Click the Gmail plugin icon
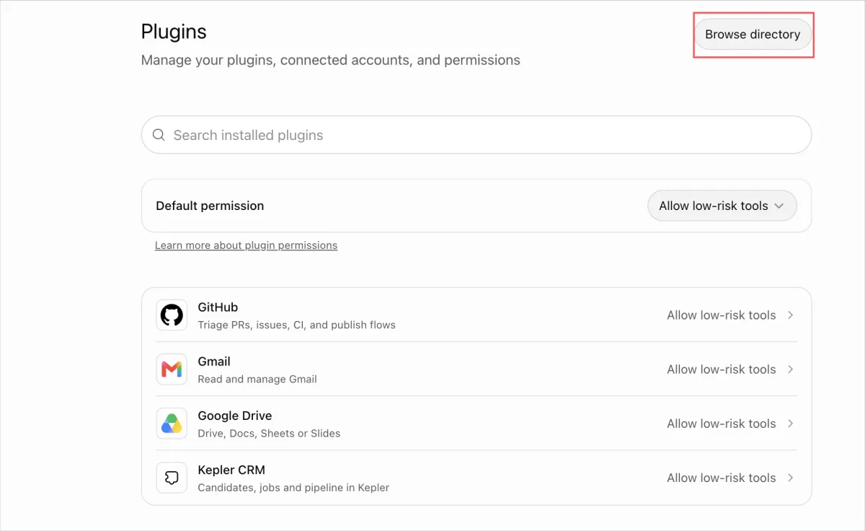Screen dimensions: 865x531 pos(172,369)
